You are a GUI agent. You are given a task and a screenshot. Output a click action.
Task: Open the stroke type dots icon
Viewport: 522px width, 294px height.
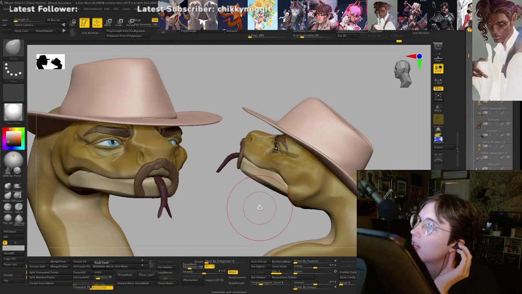[13, 71]
